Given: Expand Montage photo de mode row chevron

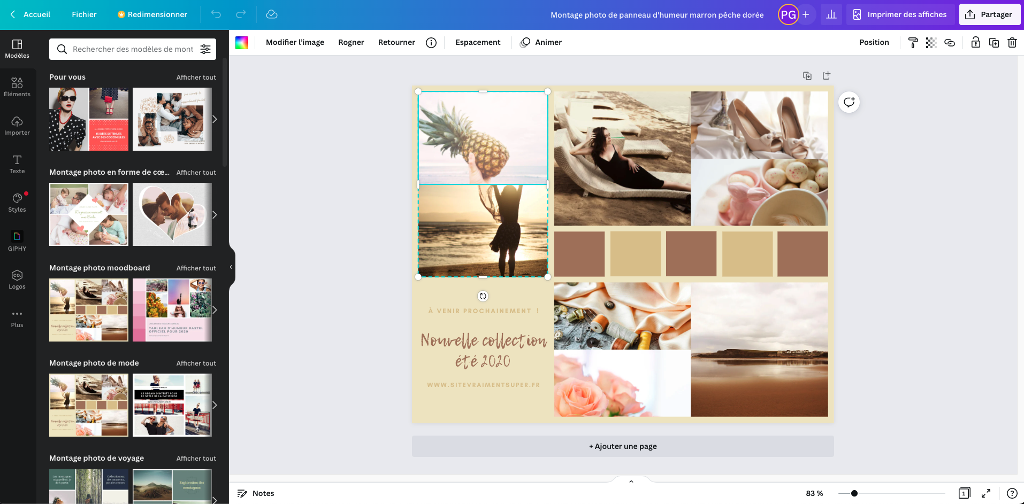Looking at the screenshot, I should click(215, 405).
